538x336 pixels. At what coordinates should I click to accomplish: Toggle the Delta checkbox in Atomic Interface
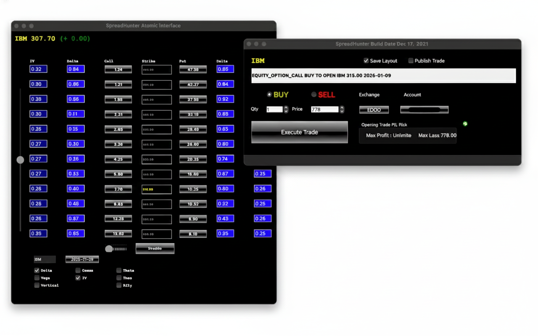point(37,270)
